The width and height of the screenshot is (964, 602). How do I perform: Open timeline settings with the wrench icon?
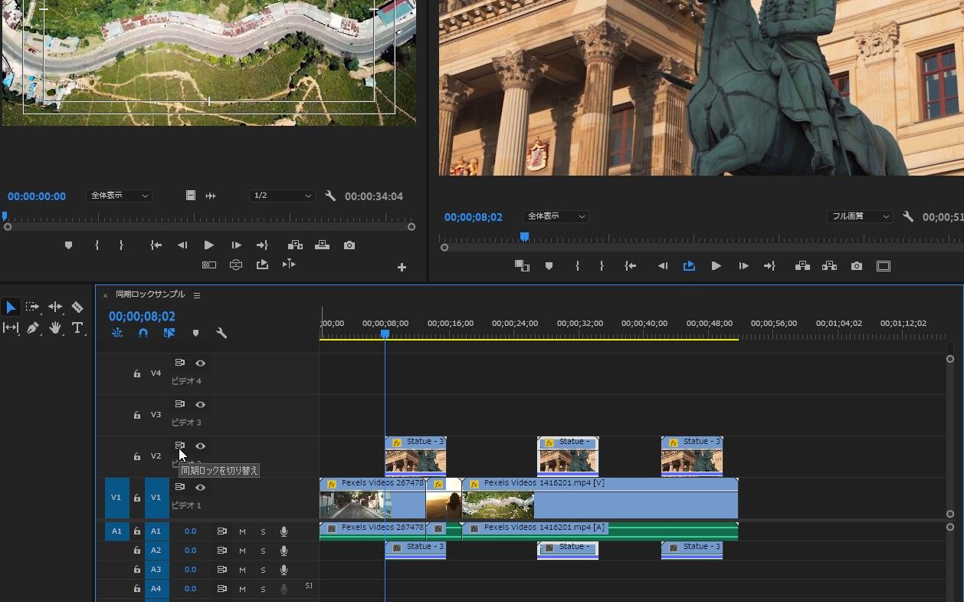[x=221, y=333]
